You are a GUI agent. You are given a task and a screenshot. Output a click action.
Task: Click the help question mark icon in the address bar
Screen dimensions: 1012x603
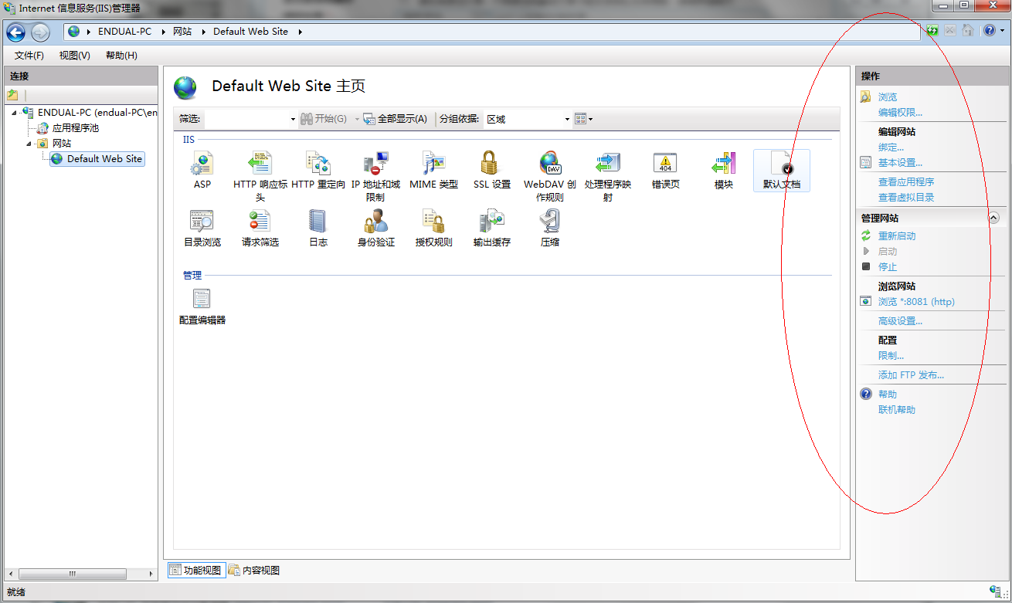990,31
